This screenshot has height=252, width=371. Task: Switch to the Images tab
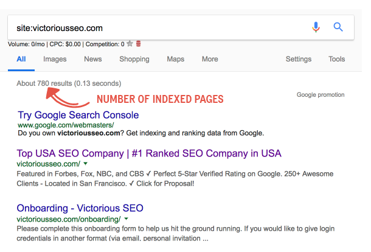(55, 59)
